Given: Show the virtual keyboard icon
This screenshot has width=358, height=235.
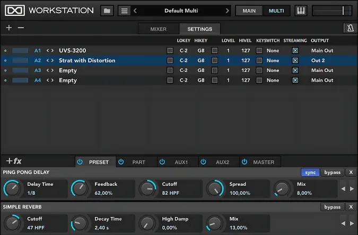Looking at the screenshot, I should click(301, 11).
